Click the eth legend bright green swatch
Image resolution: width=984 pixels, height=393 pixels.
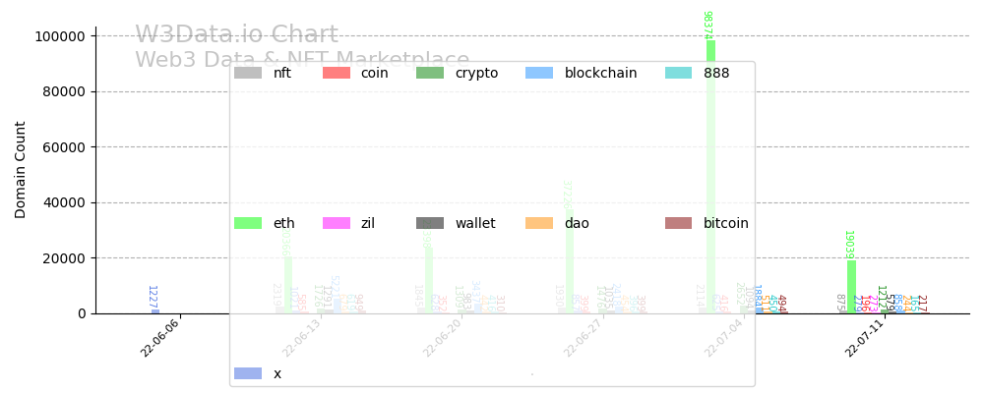click(x=248, y=223)
